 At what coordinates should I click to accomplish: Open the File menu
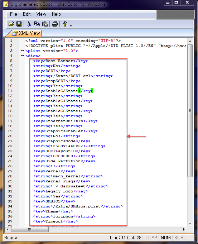pyautogui.click(x=13, y=14)
